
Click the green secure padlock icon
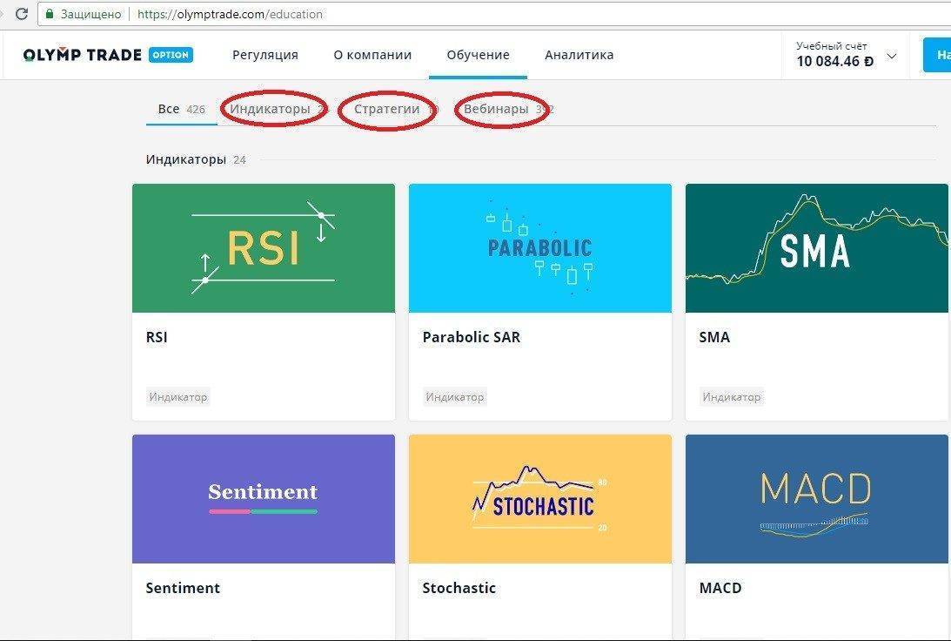50,14
